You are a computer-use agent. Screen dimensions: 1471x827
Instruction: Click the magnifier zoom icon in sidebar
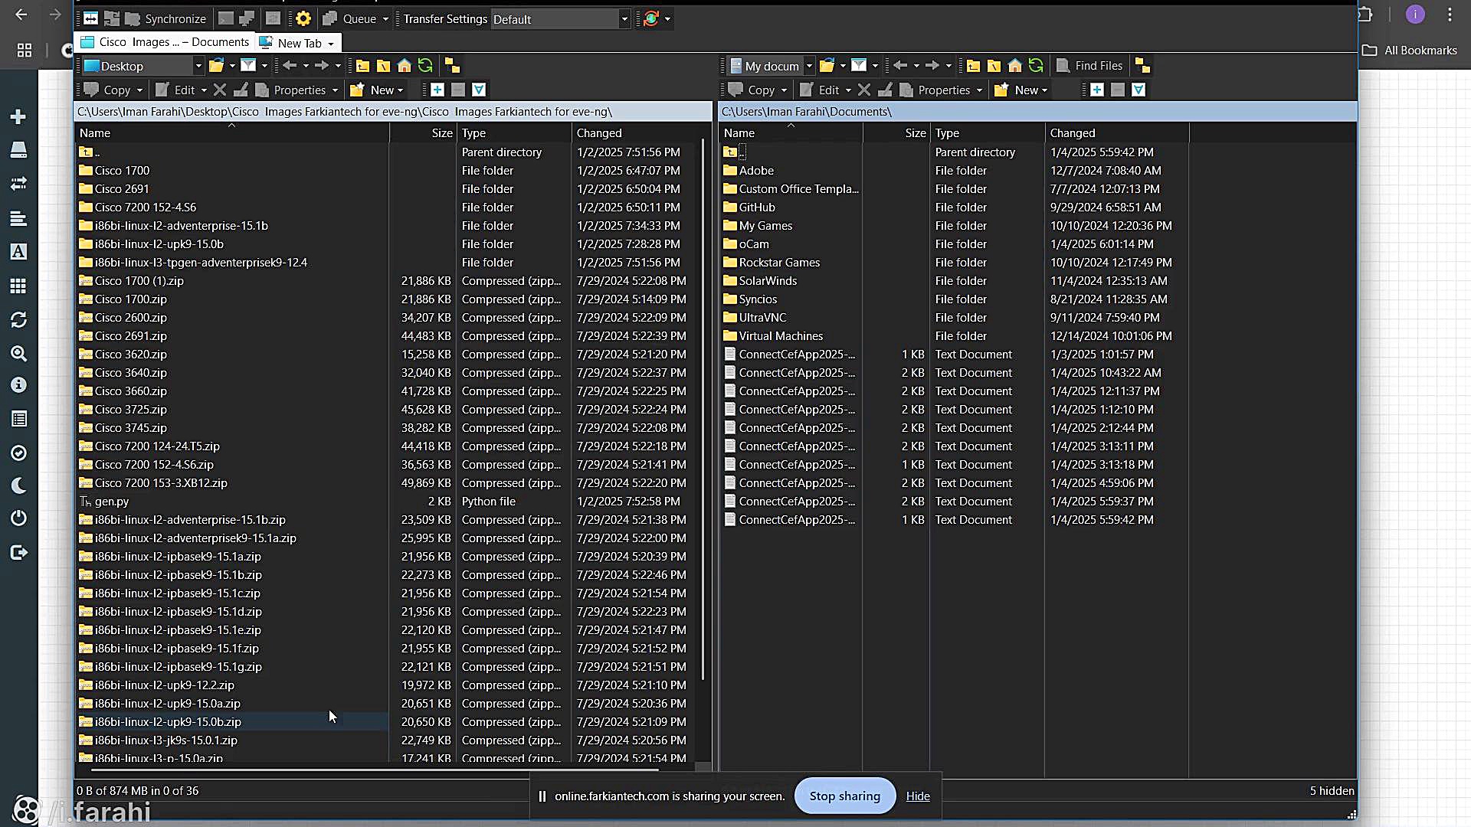tap(18, 353)
